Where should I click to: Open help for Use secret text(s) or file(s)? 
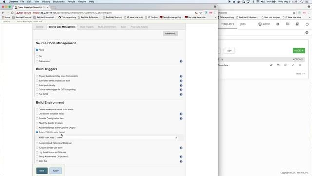tap(181, 114)
